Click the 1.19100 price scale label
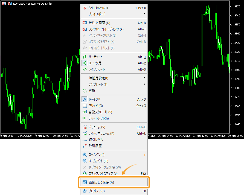Viewport: 244px width, 195px height. coord(236,70)
